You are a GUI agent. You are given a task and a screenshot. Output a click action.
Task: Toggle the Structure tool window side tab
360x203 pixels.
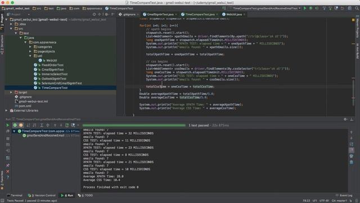point(2,45)
